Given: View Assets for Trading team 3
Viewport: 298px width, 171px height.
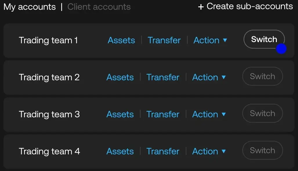Looking at the screenshot, I should 120,114.
